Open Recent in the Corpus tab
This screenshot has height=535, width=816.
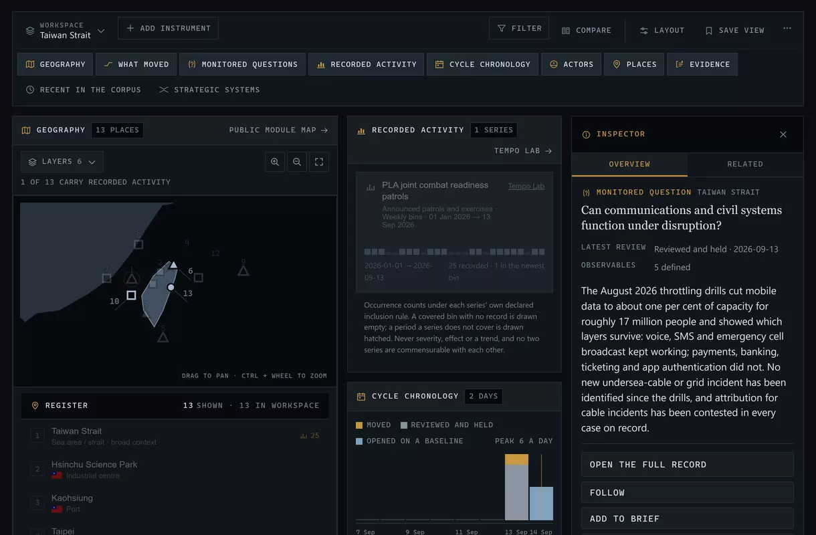click(84, 90)
